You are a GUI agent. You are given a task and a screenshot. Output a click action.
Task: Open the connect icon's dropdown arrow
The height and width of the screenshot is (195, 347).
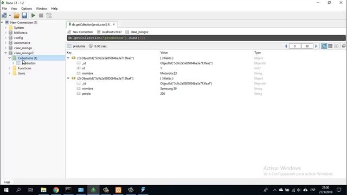point(10,16)
